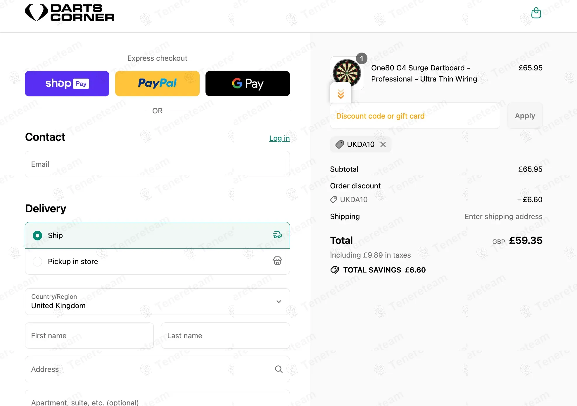Click the orange double-chevron coupon icon
The image size is (577, 406).
(x=341, y=94)
